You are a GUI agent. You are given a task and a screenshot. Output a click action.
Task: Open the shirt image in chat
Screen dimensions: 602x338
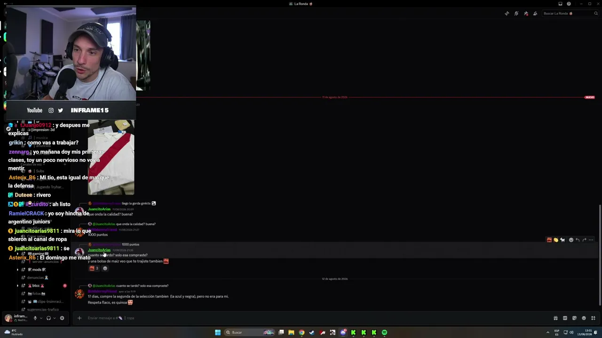(111, 157)
